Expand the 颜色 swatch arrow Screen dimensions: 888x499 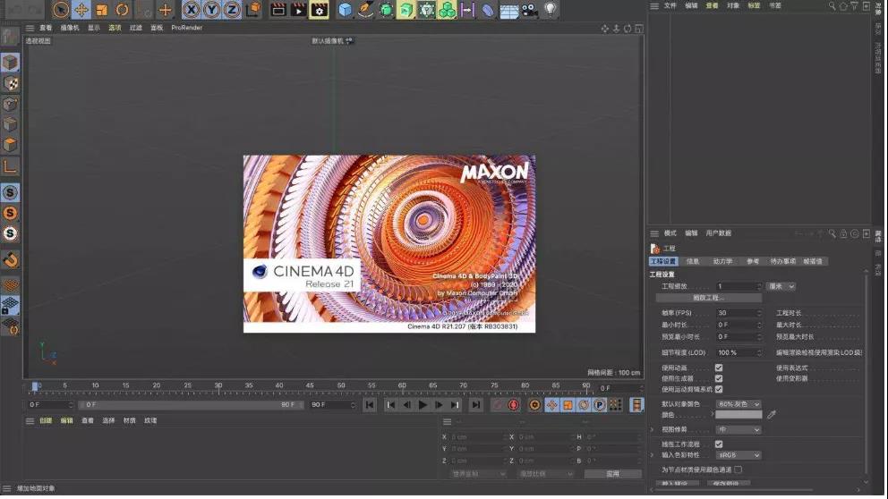712,414
